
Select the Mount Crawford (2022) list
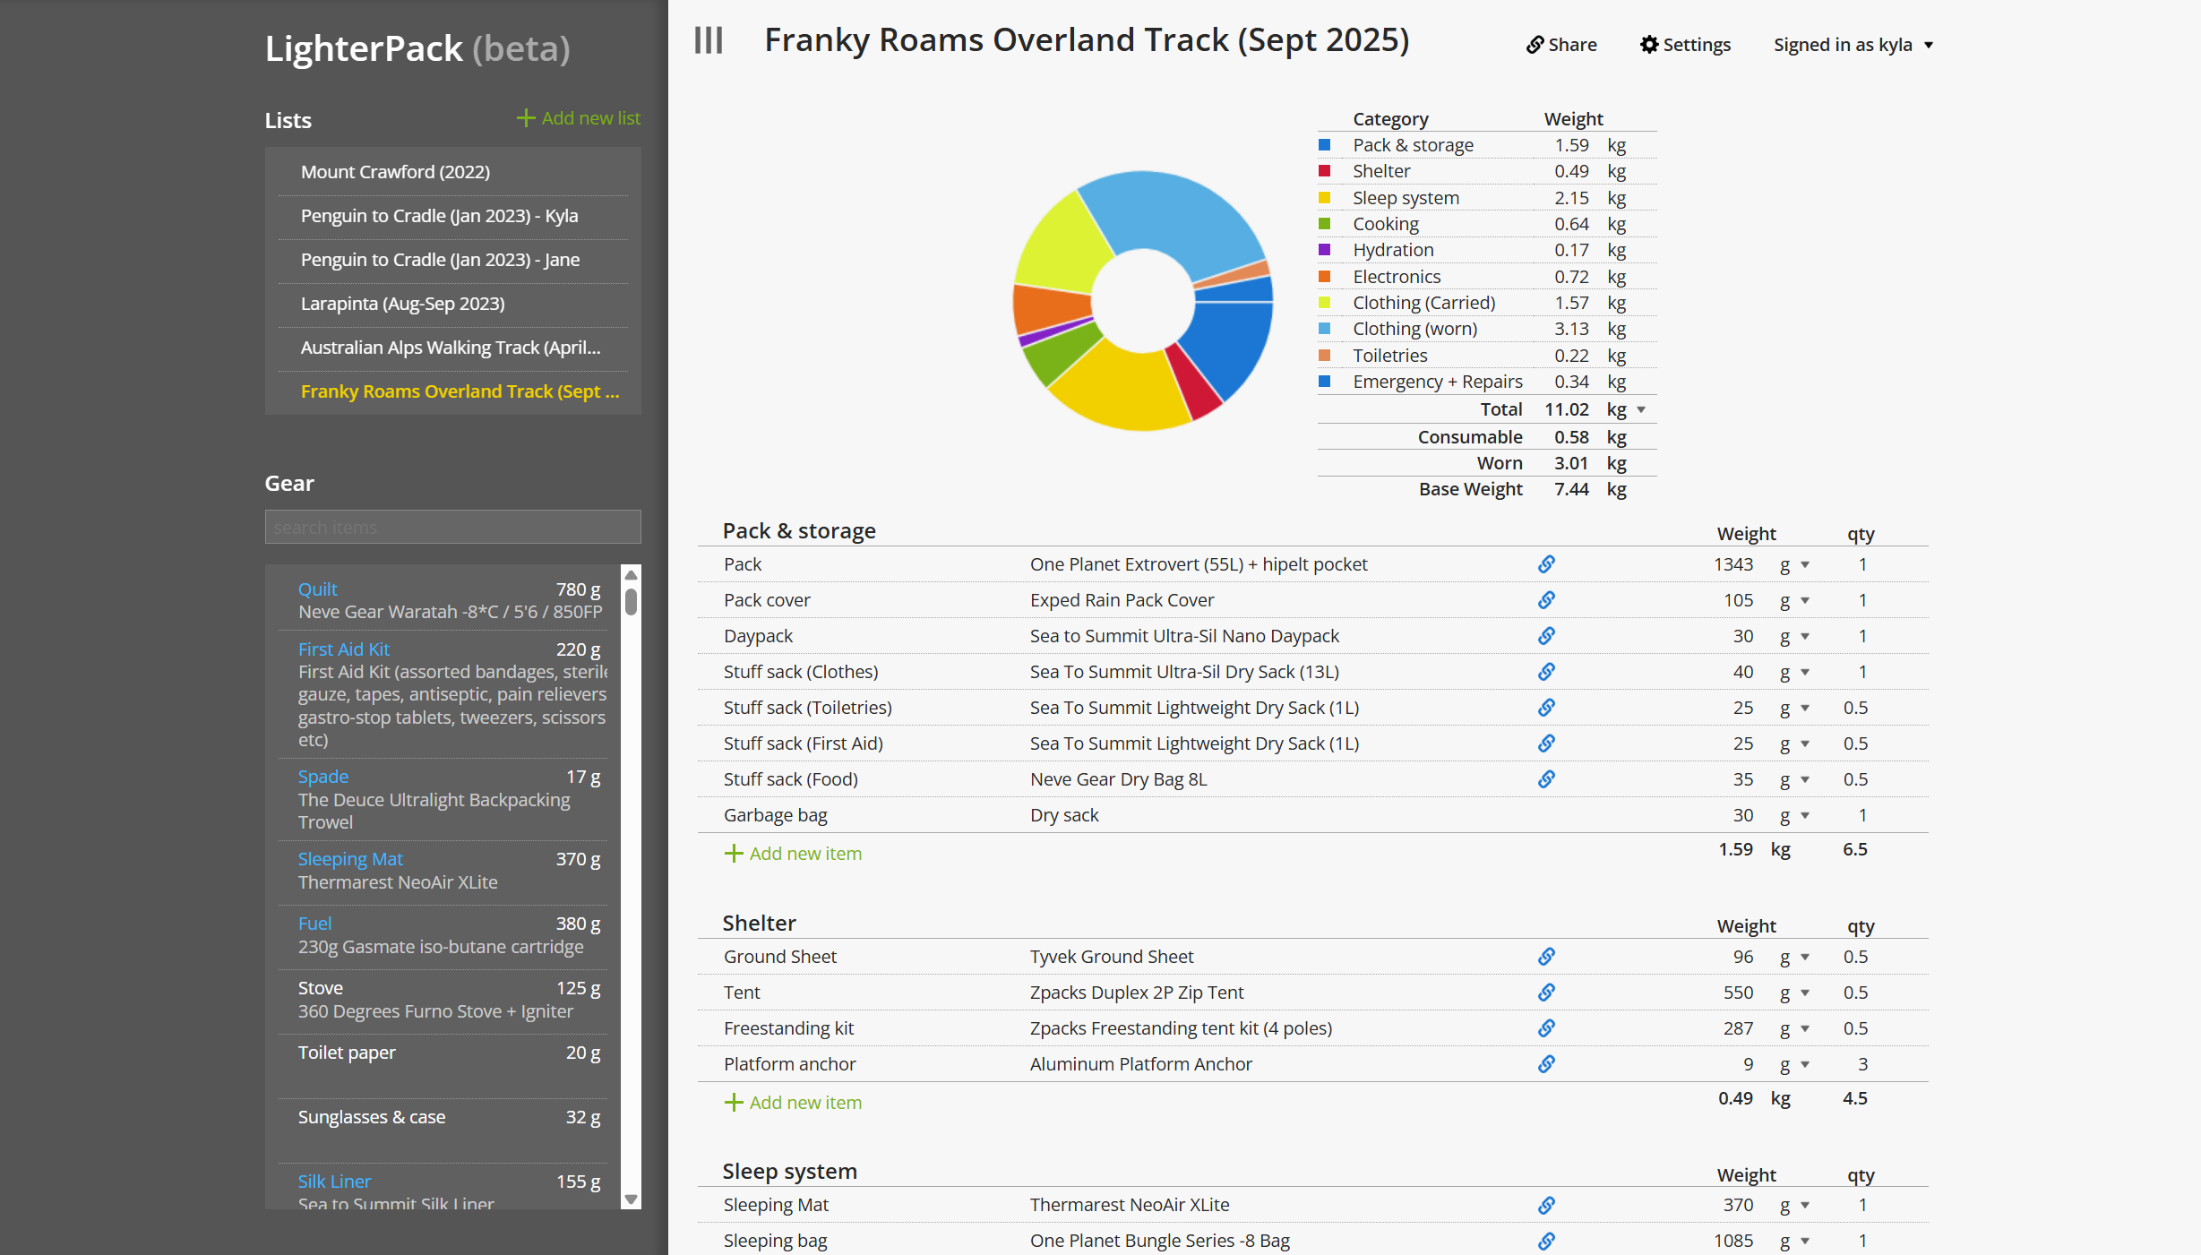pos(395,172)
